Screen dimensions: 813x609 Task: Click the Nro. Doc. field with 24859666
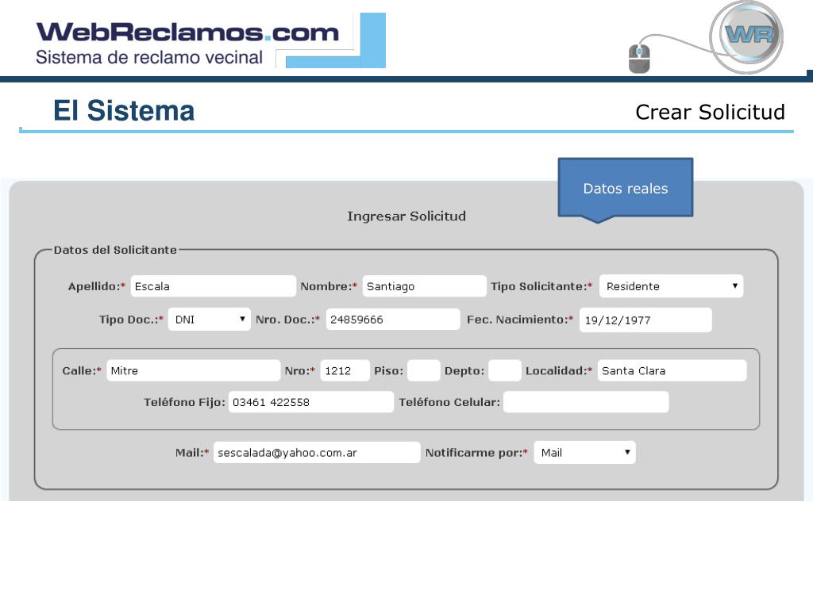392,320
